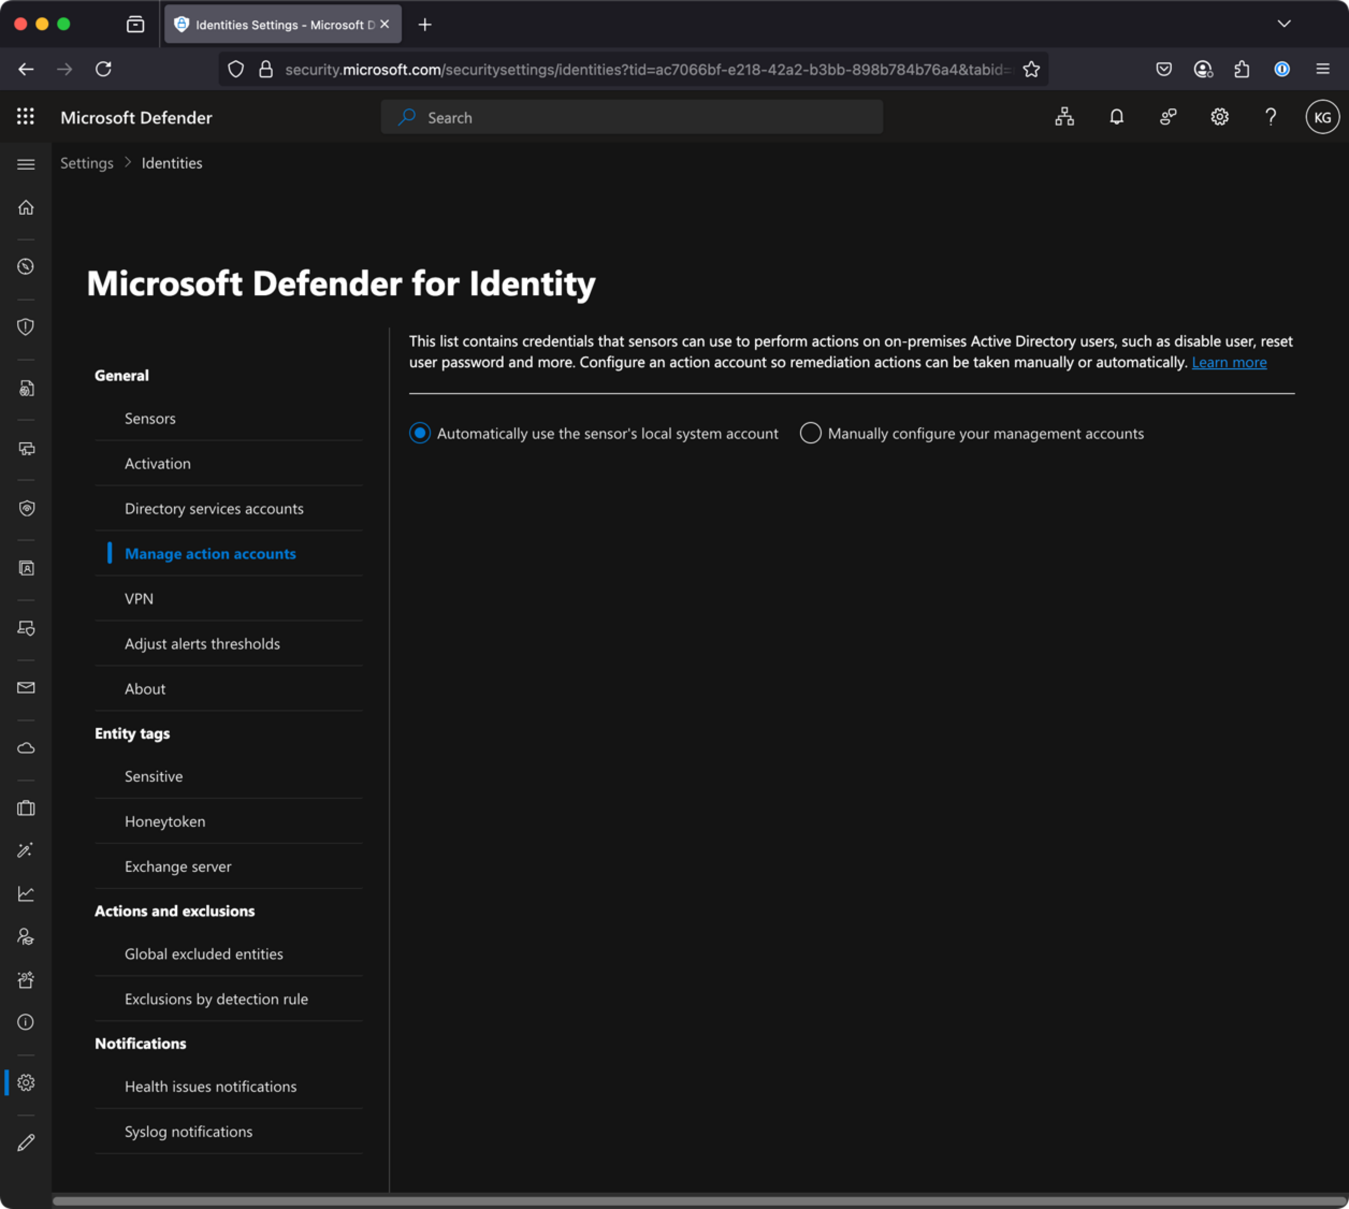The height and width of the screenshot is (1209, 1349).
Task: Click the Defender Search field
Action: click(x=632, y=118)
